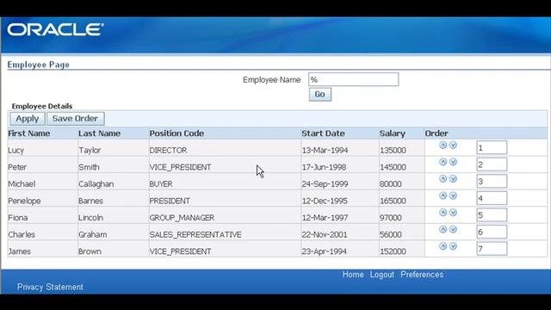The image size is (551, 310).
Task: Click order field containing 4
Action: point(492,198)
